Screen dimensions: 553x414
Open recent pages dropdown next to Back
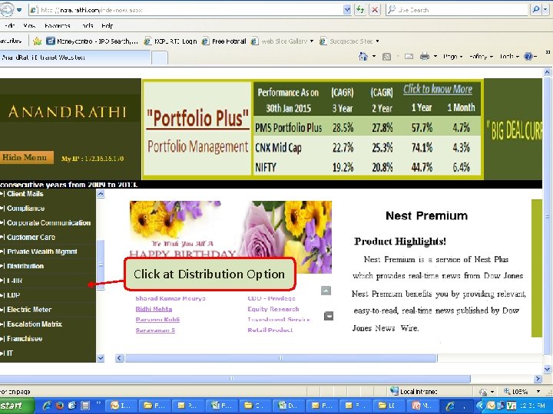pos(19,9)
